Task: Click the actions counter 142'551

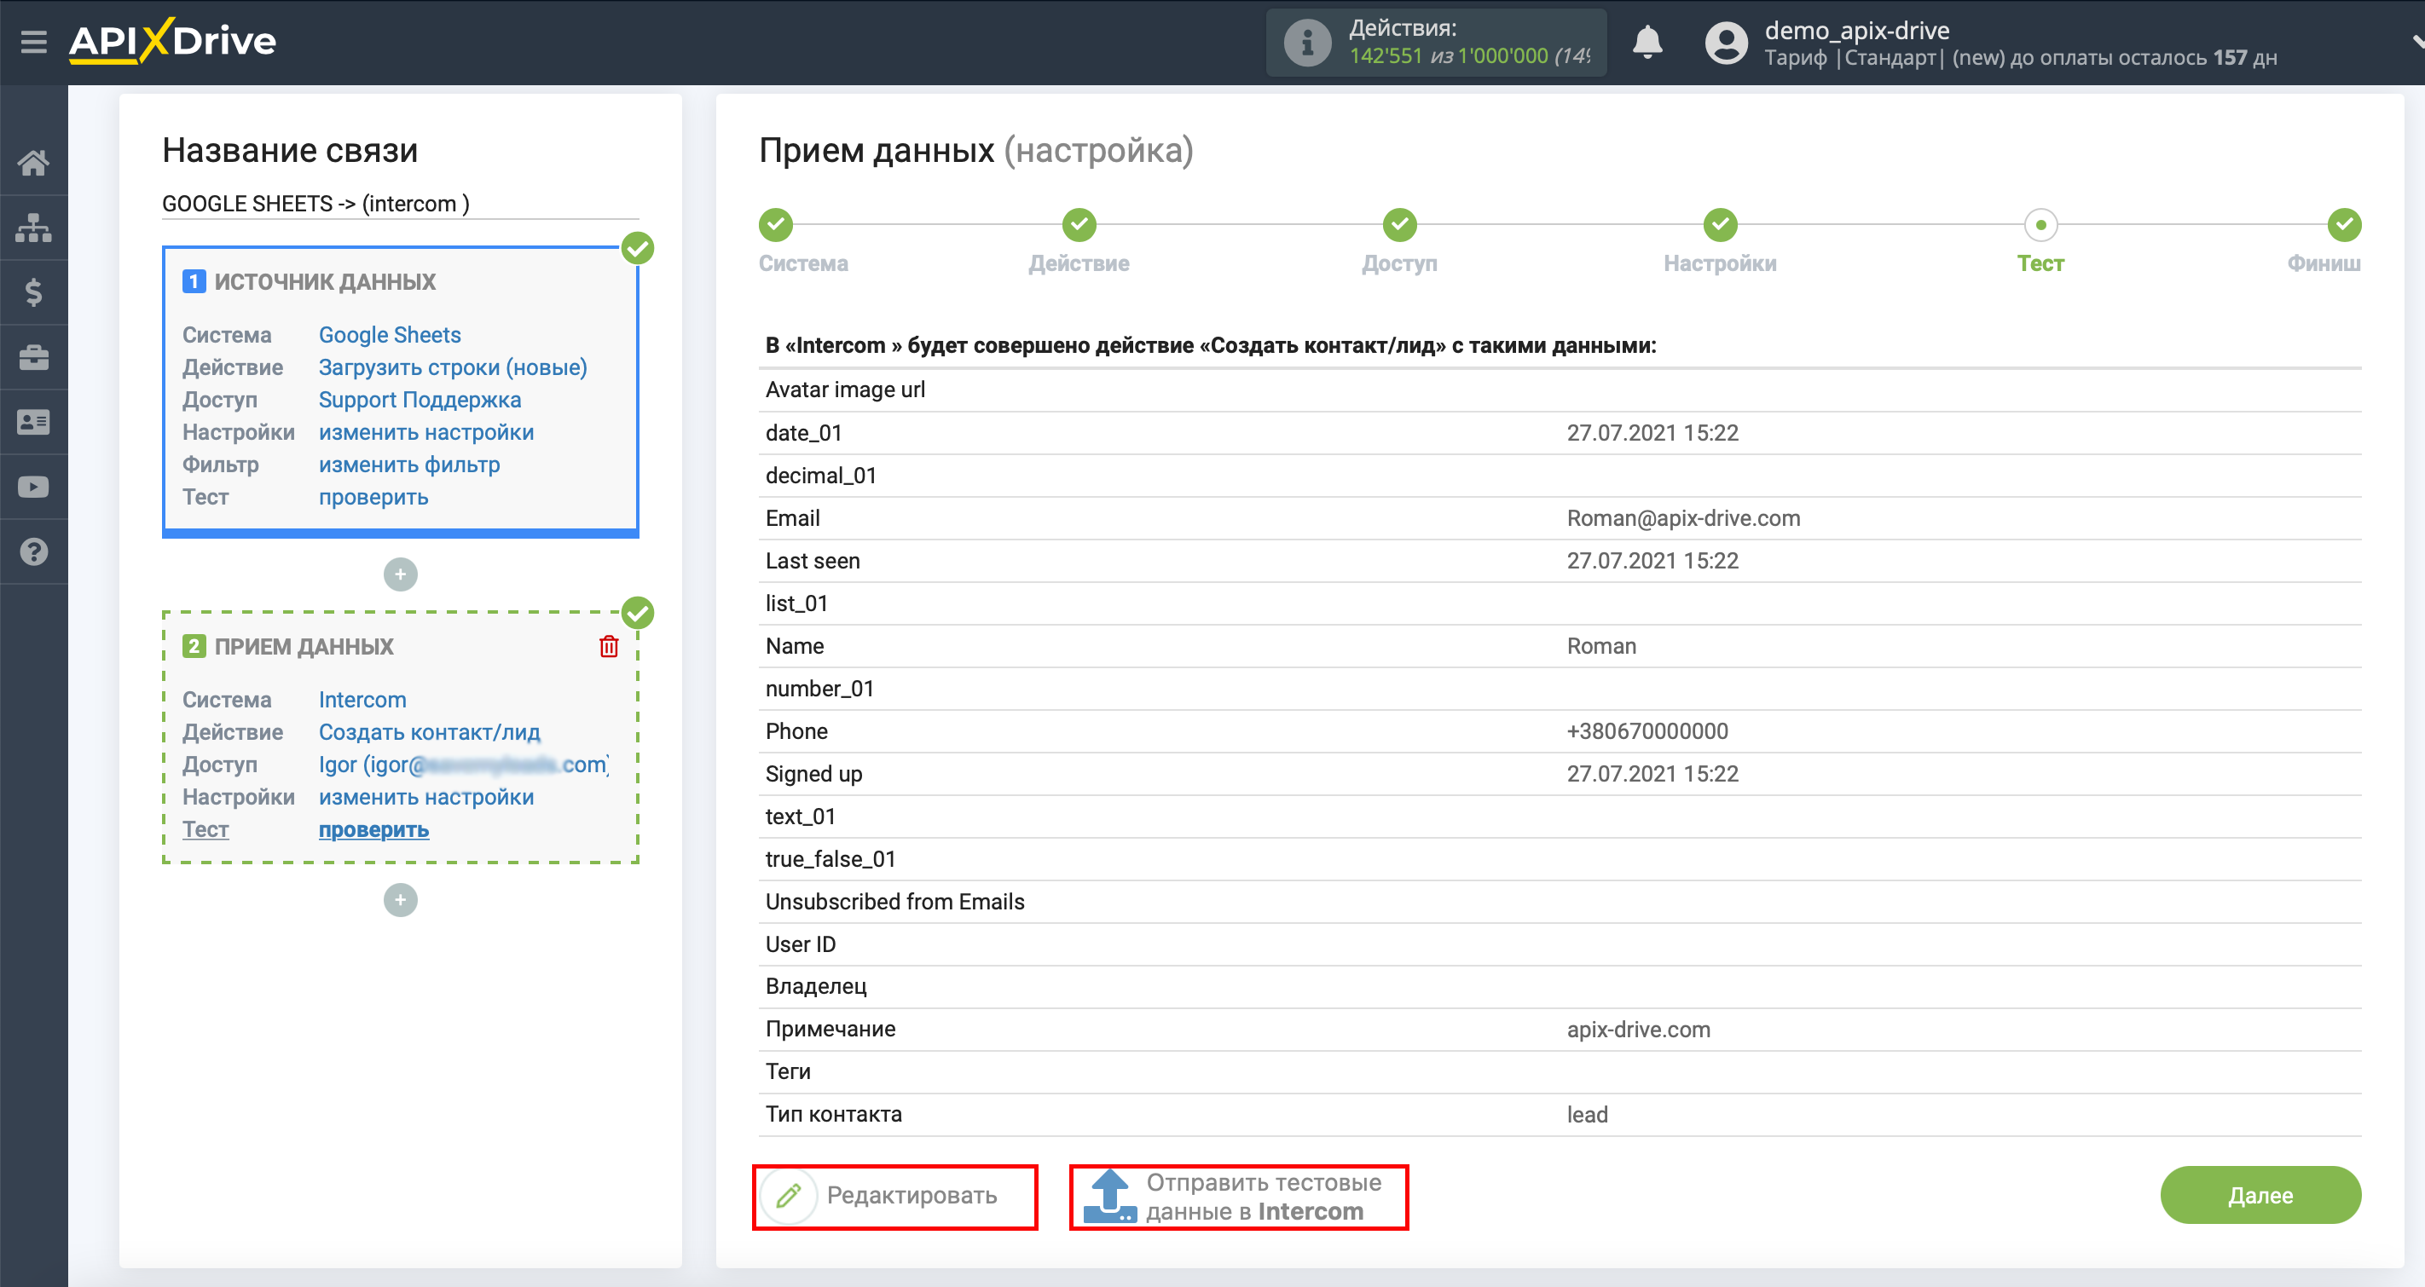Action: tap(1385, 55)
